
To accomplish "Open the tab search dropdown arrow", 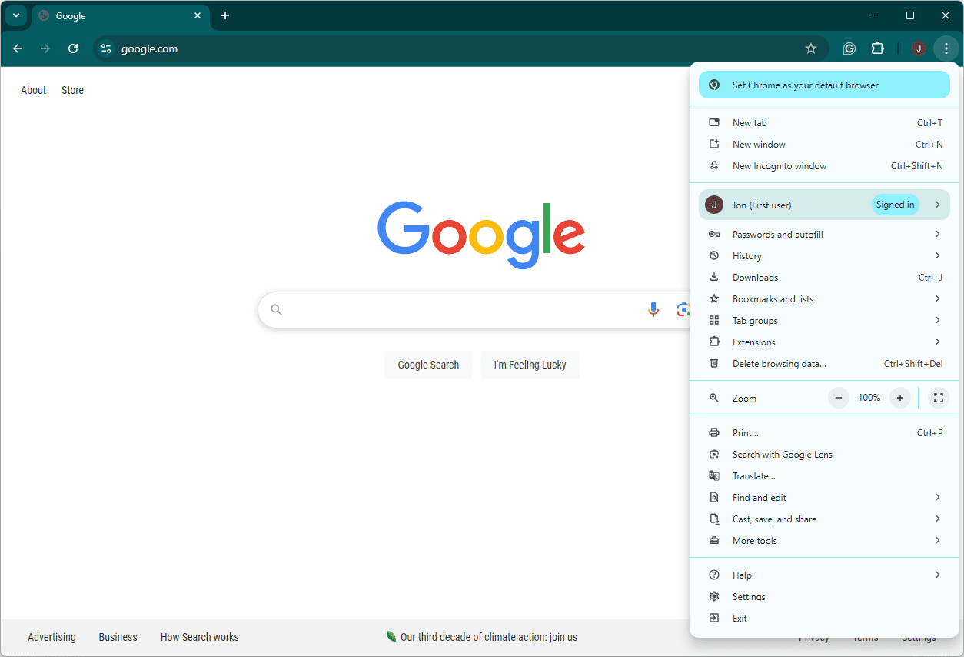I will pos(15,15).
